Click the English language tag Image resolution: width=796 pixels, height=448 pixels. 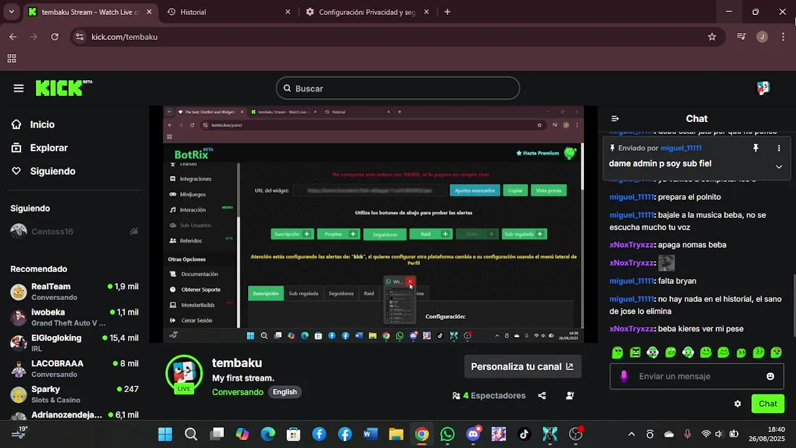(x=285, y=392)
